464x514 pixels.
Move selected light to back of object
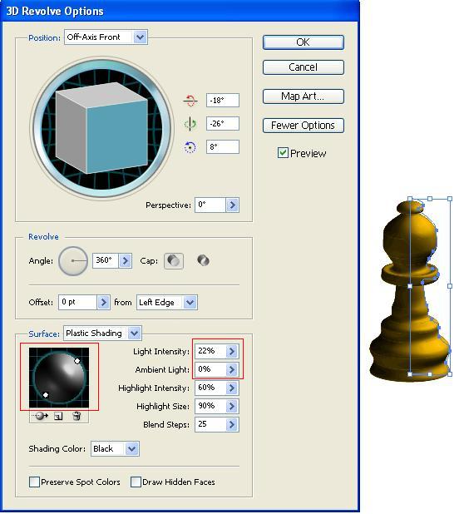41,416
